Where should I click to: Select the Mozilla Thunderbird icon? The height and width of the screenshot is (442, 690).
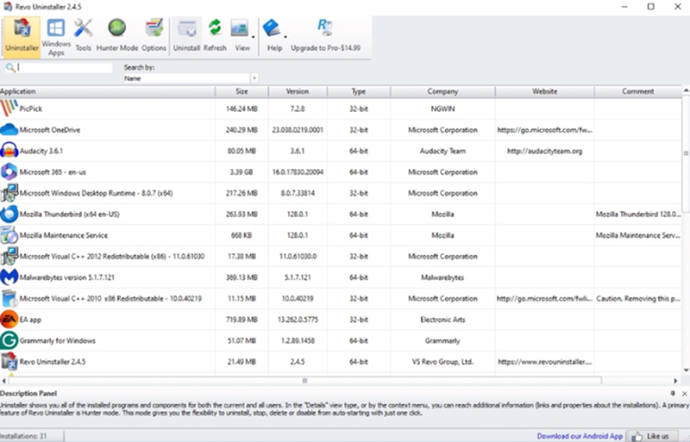click(9, 214)
